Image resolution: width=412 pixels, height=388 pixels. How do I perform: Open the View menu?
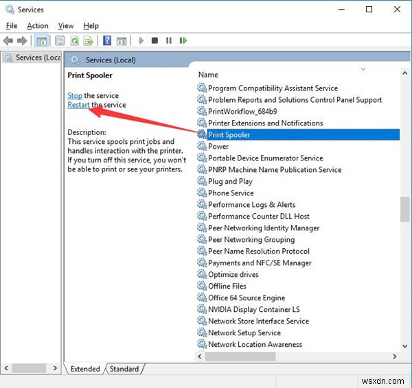66,26
